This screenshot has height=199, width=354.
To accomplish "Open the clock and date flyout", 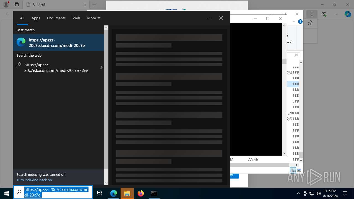I will (330, 193).
